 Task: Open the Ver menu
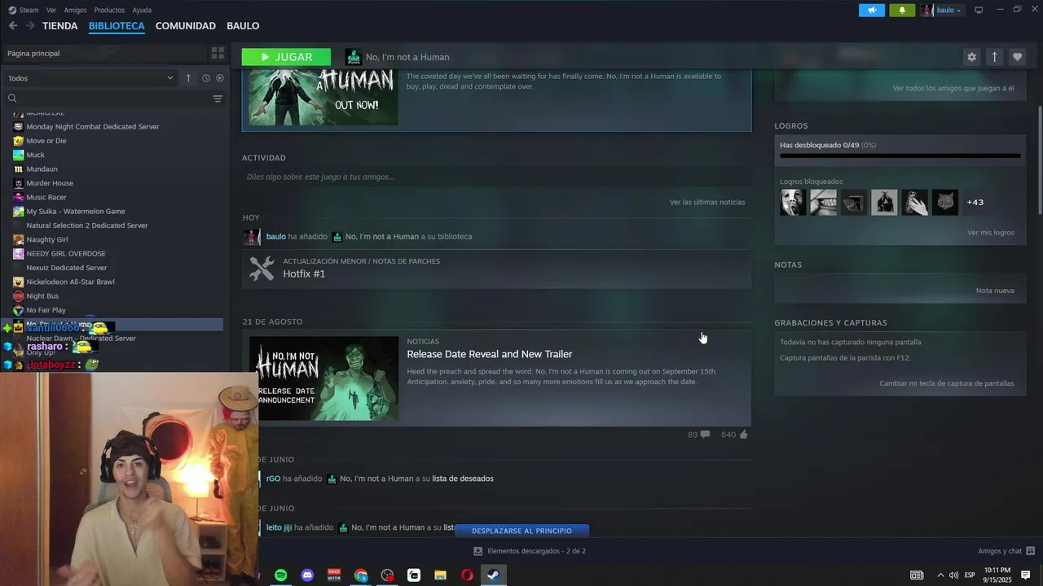(x=51, y=10)
